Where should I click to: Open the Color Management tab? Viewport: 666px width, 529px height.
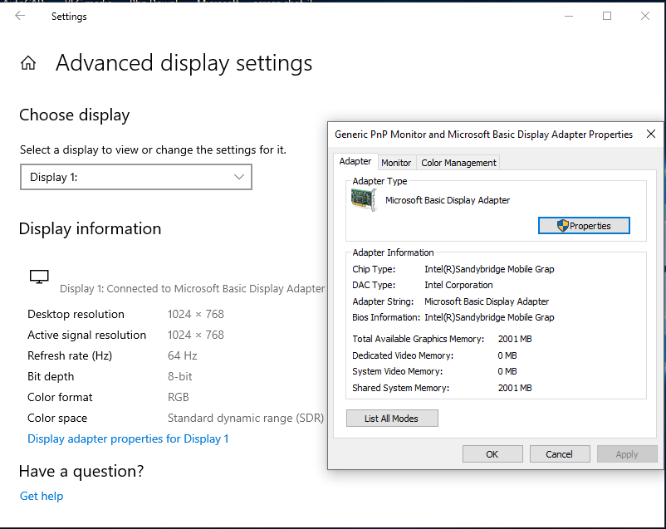[458, 163]
